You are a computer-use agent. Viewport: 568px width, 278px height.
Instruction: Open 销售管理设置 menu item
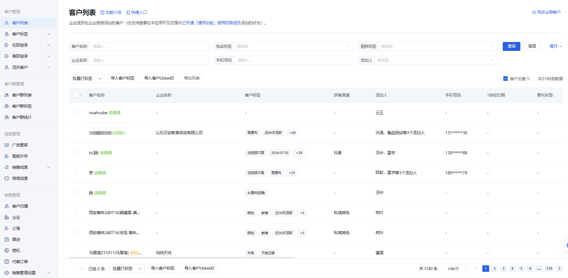point(28,273)
